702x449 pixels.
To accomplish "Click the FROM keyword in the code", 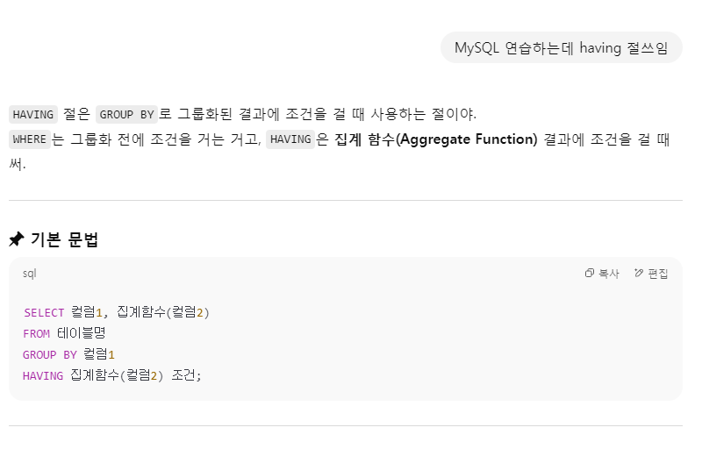I will click(36, 333).
